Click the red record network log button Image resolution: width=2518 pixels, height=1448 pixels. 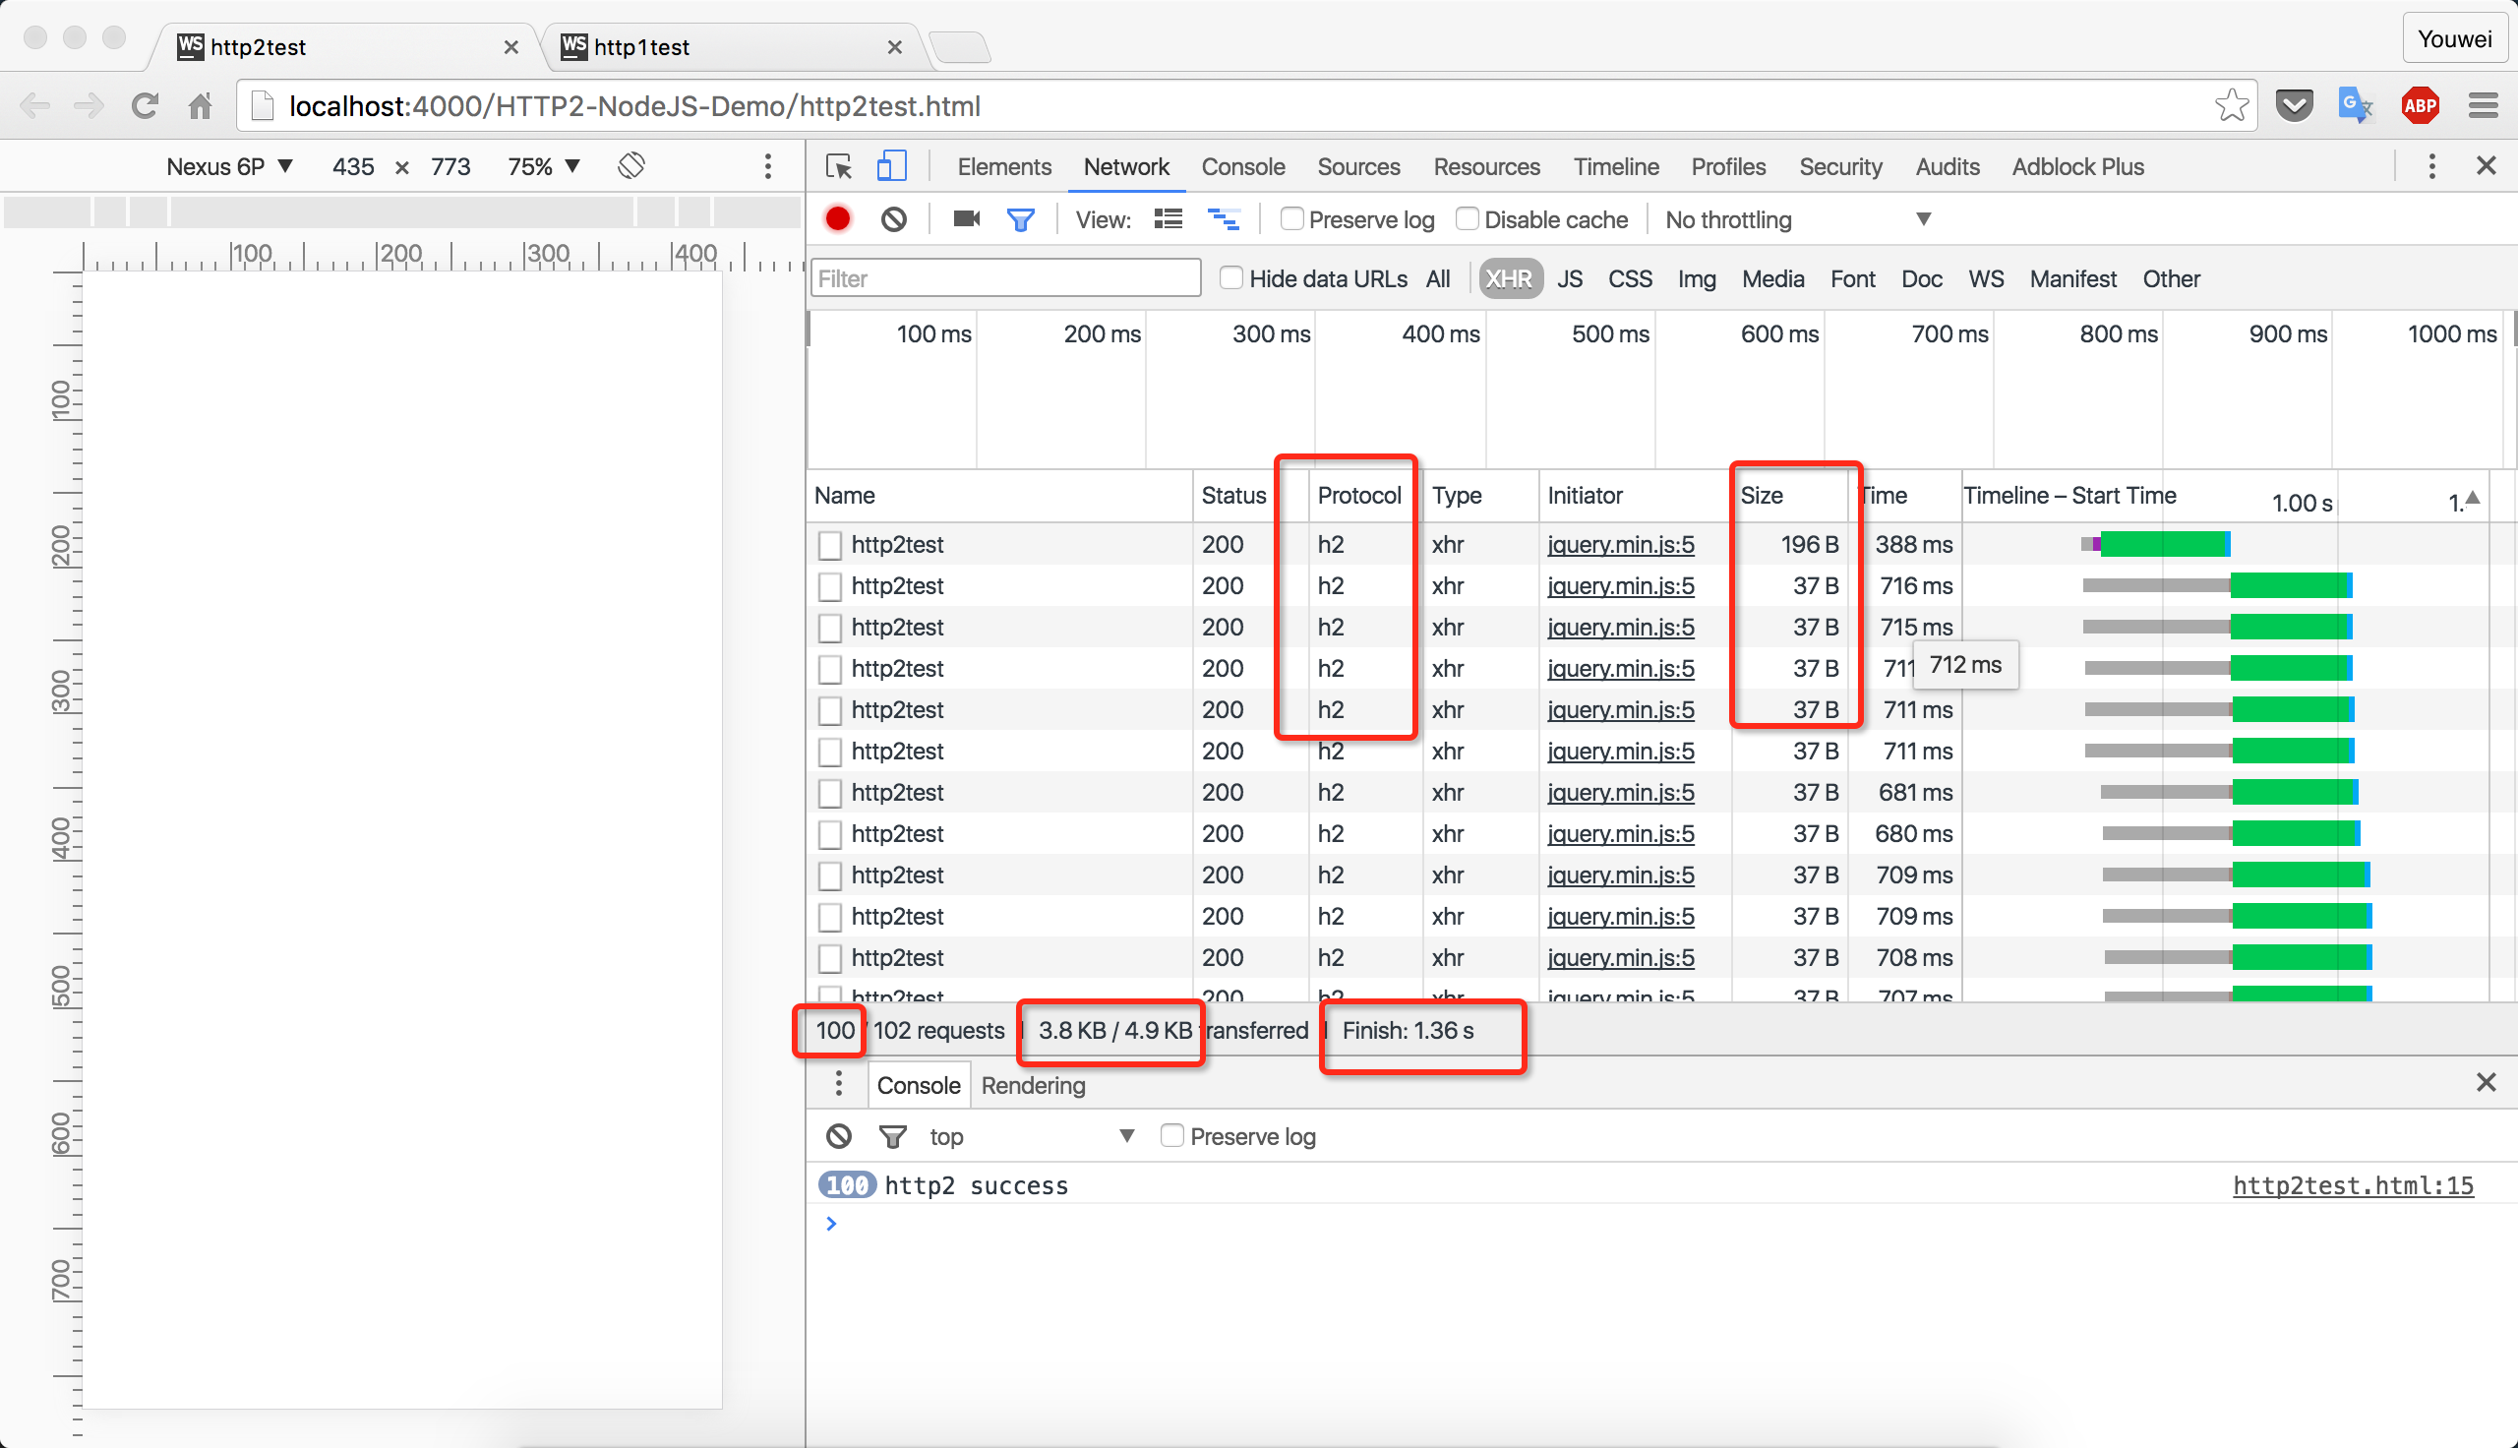pos(838,218)
